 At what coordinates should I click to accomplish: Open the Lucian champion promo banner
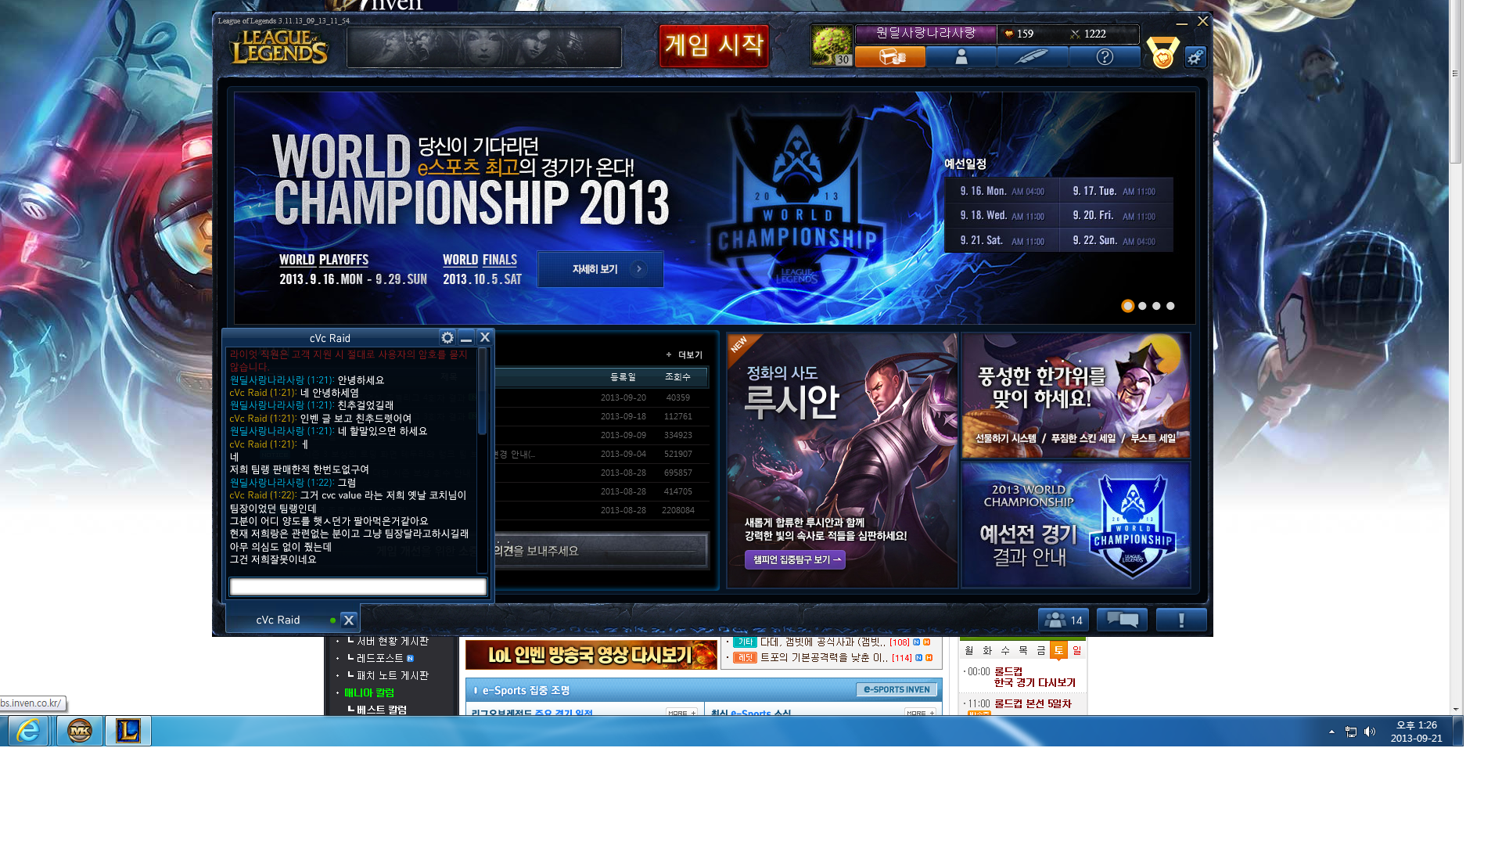[842, 461]
